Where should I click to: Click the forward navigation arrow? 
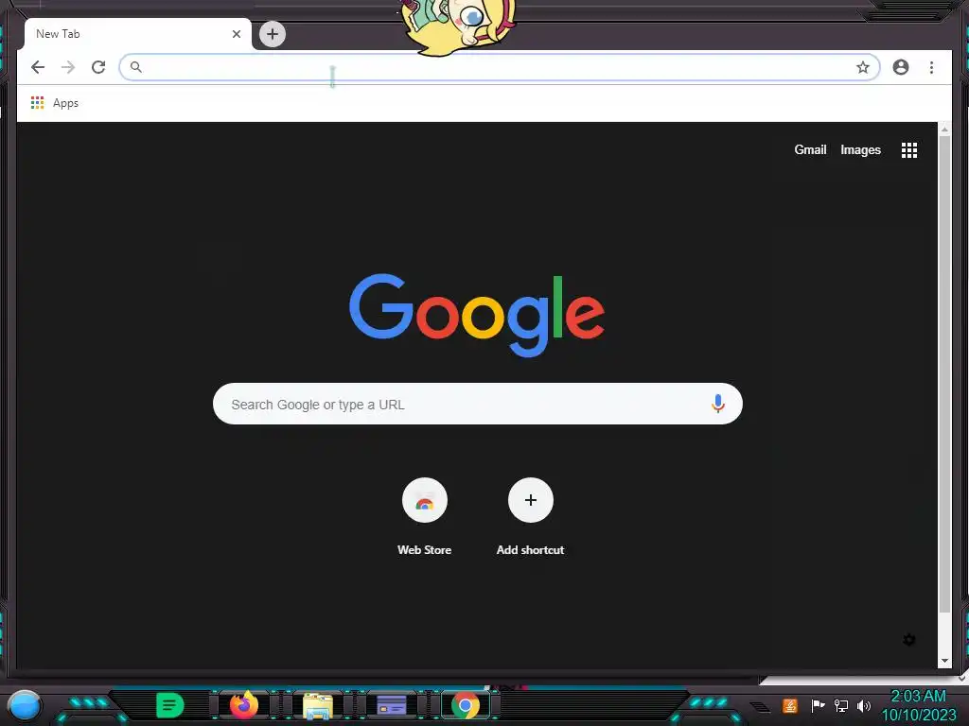click(68, 67)
